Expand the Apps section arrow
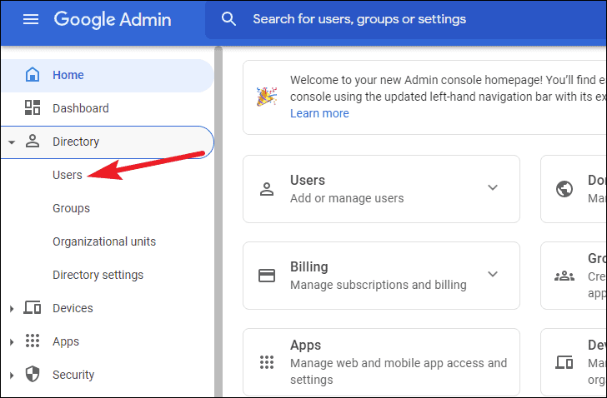 (x=12, y=342)
